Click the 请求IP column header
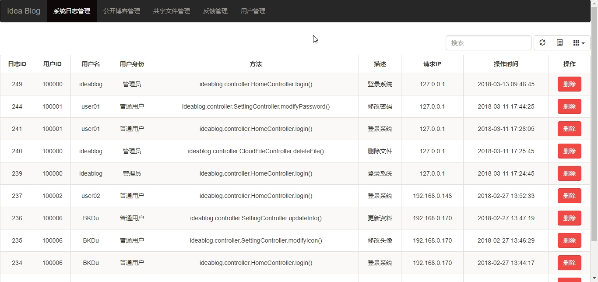Image resolution: width=598 pixels, height=282 pixels. (432, 64)
